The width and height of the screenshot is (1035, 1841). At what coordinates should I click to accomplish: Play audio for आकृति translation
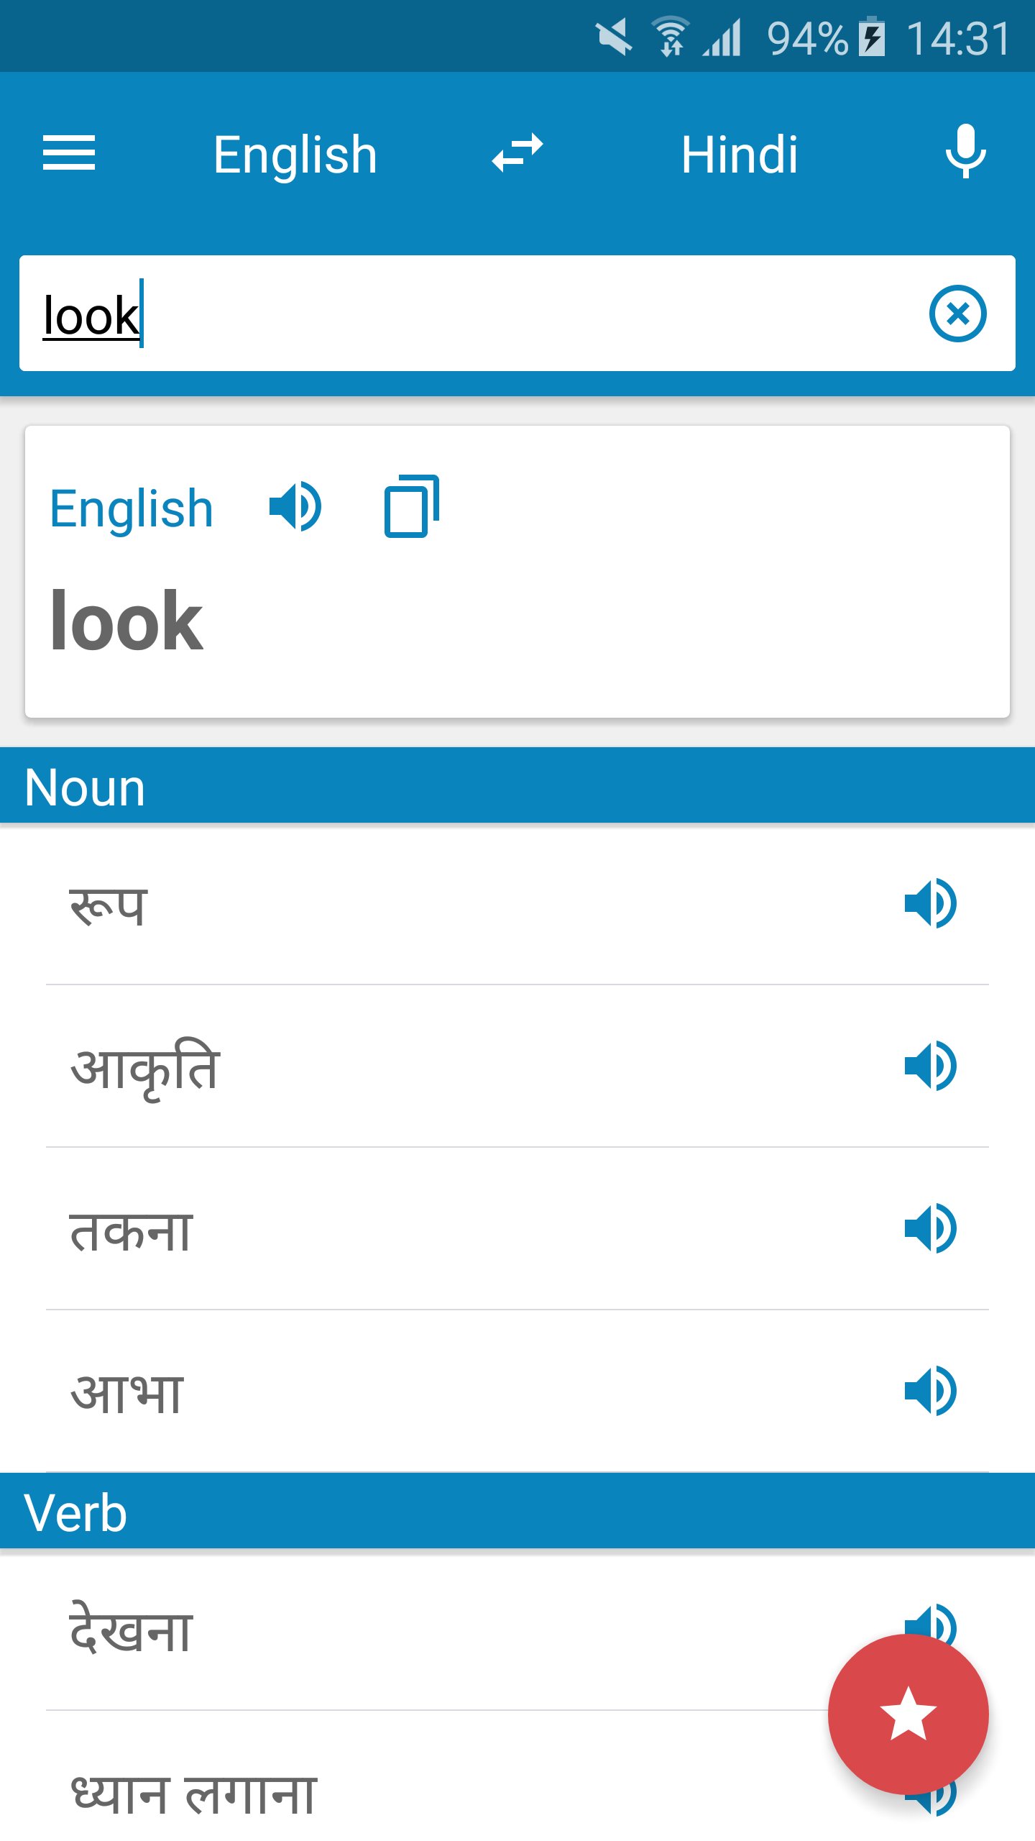coord(930,1066)
